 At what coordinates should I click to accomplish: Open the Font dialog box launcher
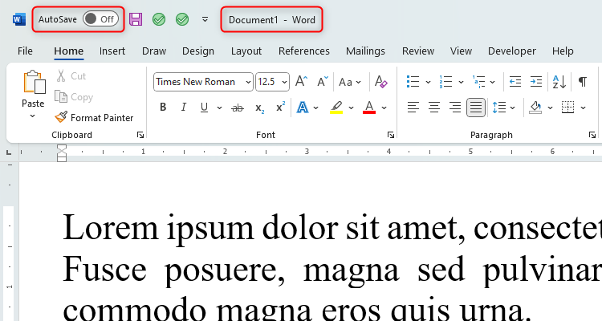pos(391,135)
